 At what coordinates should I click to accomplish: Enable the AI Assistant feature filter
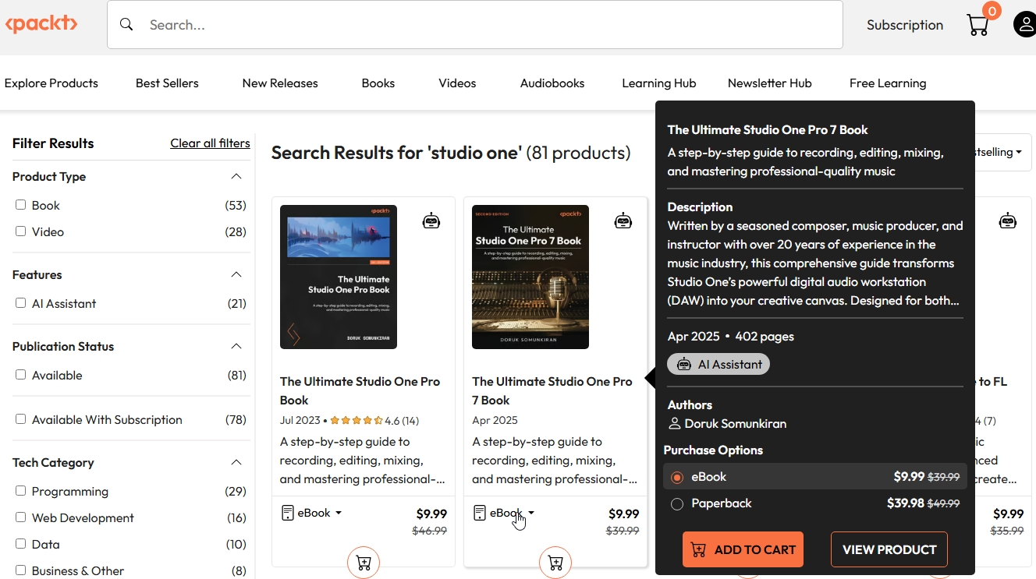pyautogui.click(x=21, y=303)
